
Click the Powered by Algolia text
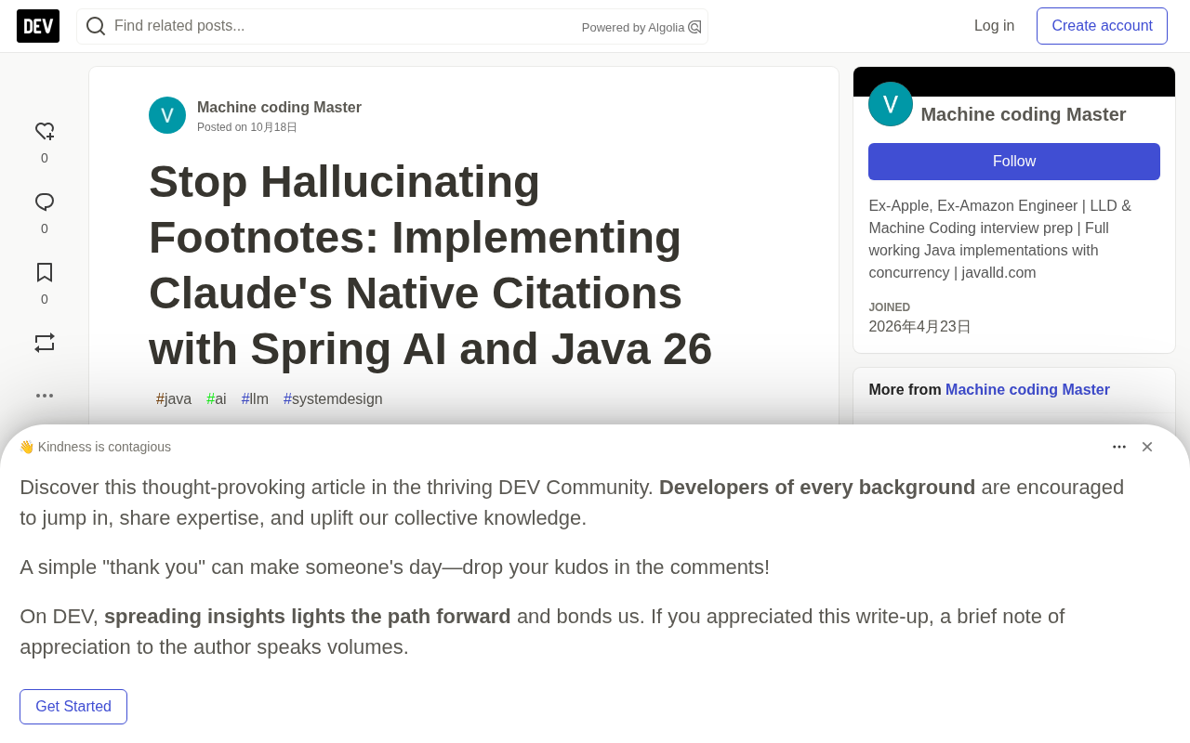pos(633,28)
